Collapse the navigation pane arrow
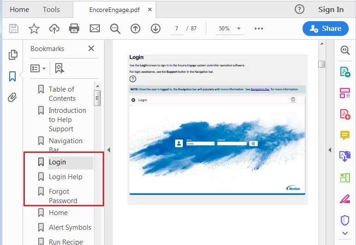The width and height of the screenshot is (356, 245). click(109, 150)
